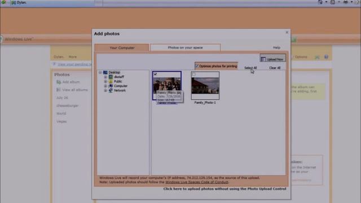Image resolution: width=361 pixels, height=203 pixels.
Task: Click the browser Feeds toolbar icon
Action: pos(333,2)
